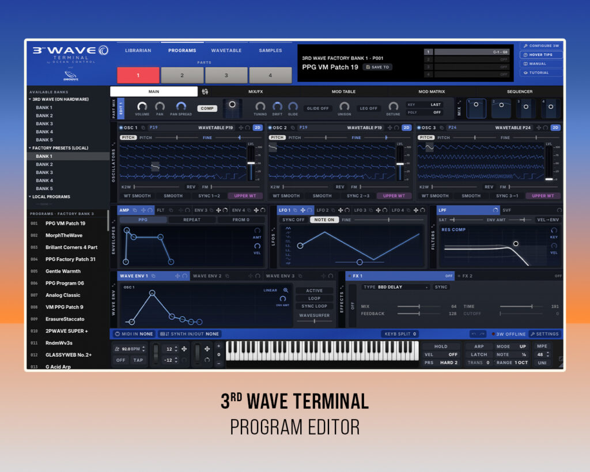
Task: Toggle SYNC OFF in the LFO section
Action: pos(293,220)
